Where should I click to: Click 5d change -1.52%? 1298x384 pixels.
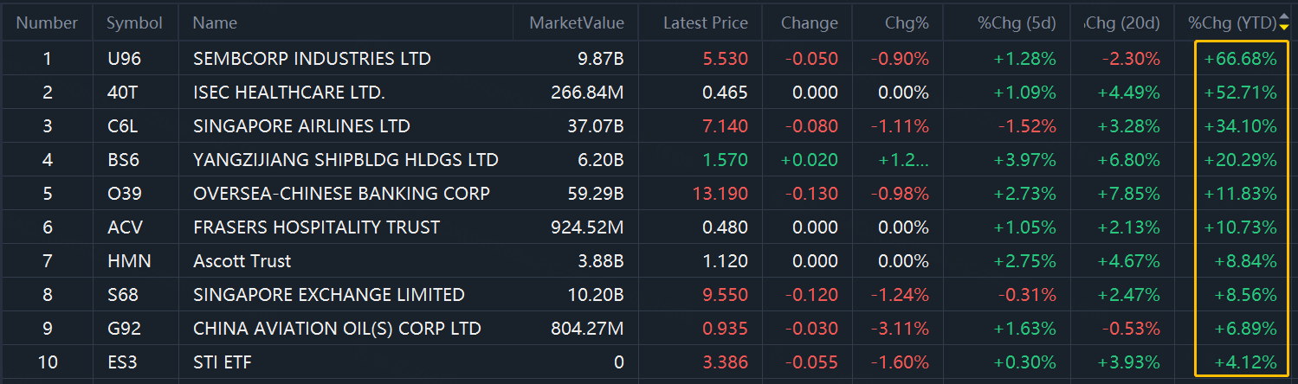[1028, 126]
